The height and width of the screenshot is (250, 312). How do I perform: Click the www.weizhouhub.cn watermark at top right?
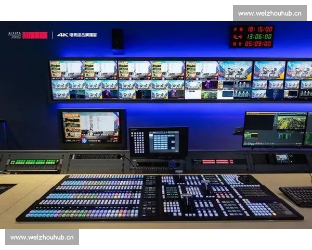point(270,13)
